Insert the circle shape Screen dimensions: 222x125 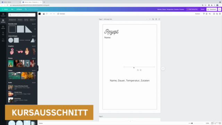coord(11,40)
